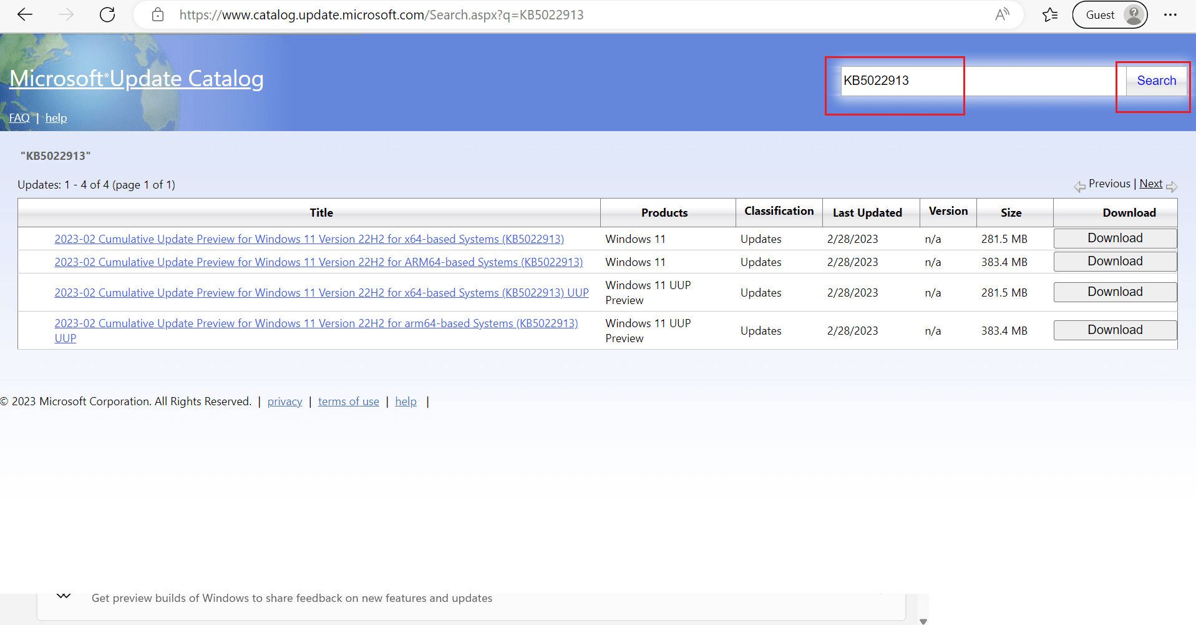
Task: Open the Favorites star icon
Action: pos(1050,14)
